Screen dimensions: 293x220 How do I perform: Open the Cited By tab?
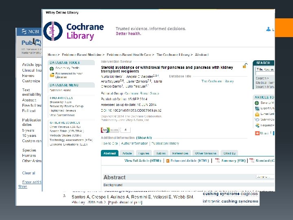coord(229,153)
